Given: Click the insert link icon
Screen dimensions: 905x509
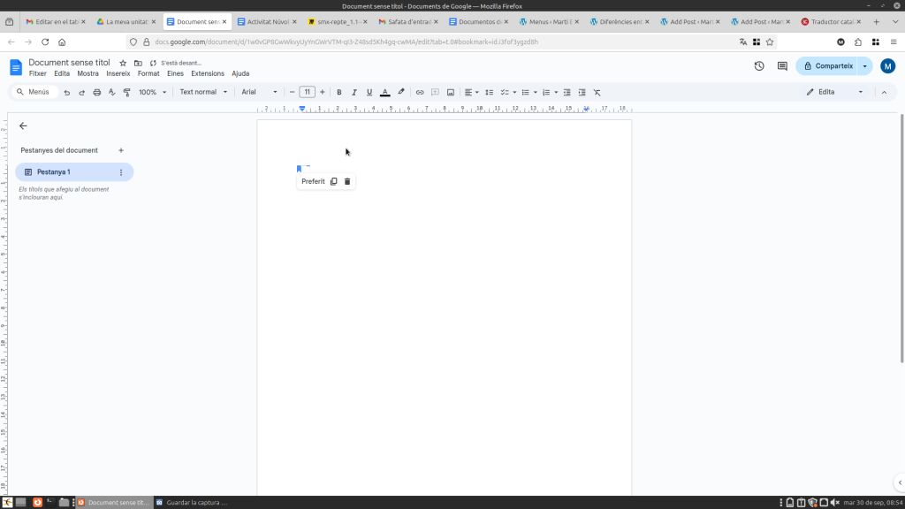Looking at the screenshot, I should pyautogui.click(x=420, y=92).
